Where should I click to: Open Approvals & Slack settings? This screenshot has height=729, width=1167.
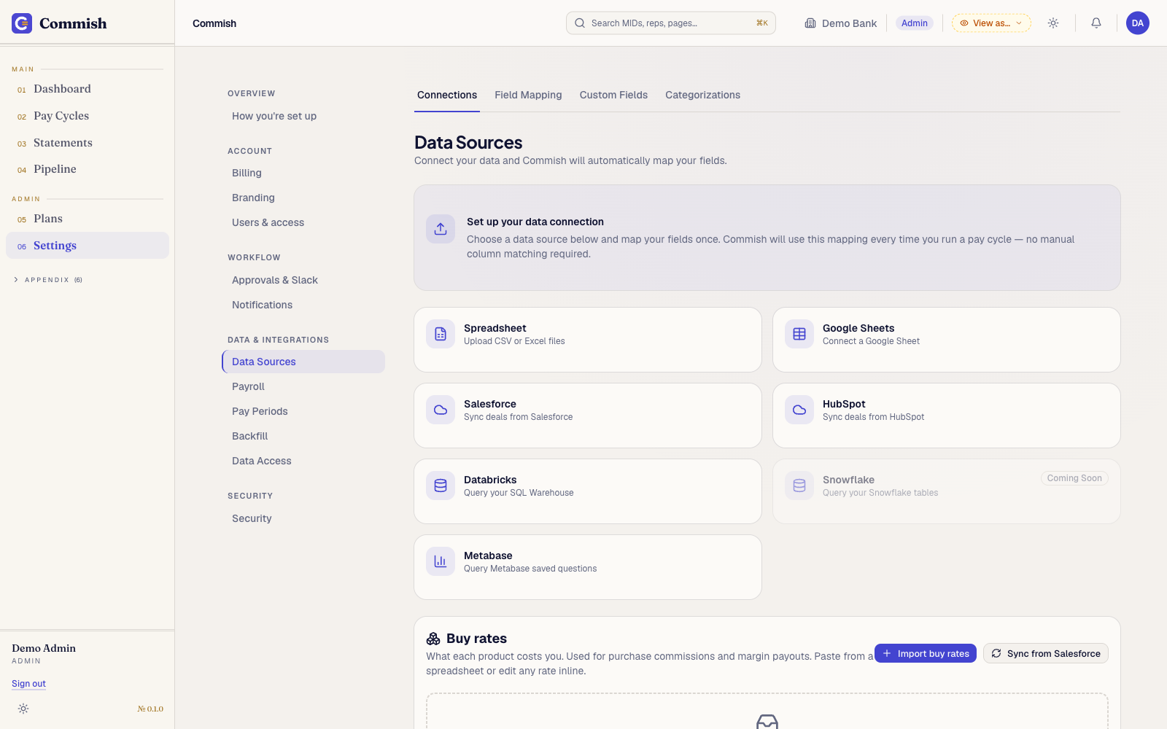click(x=303, y=280)
